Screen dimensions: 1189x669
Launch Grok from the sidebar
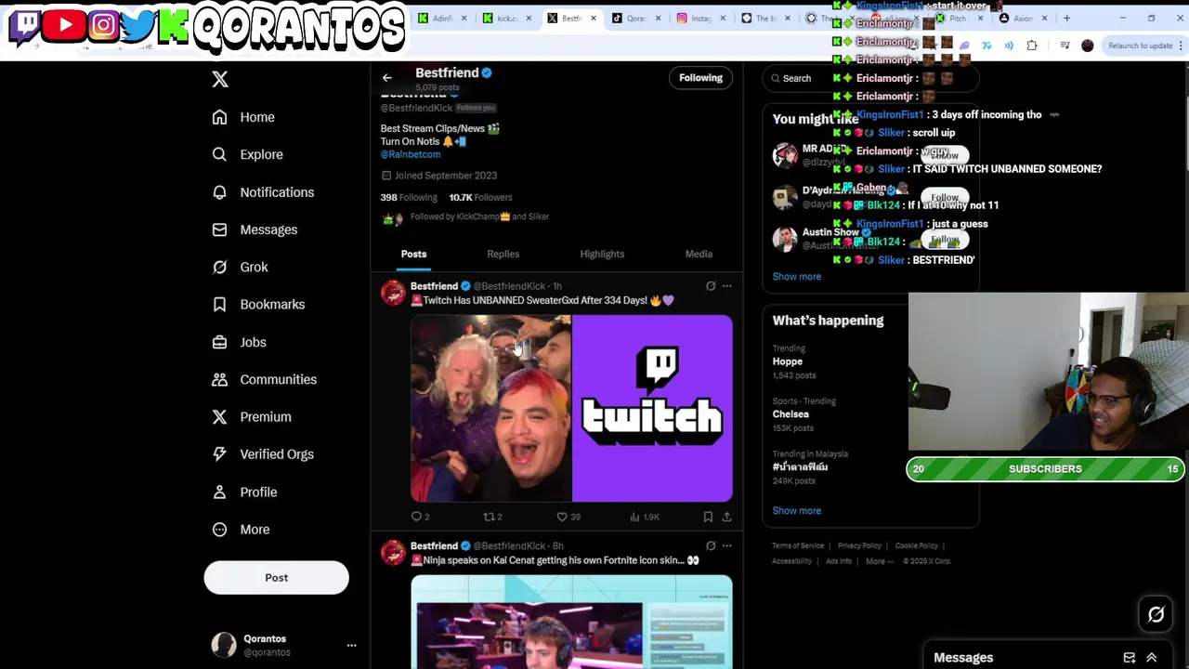[x=240, y=267]
